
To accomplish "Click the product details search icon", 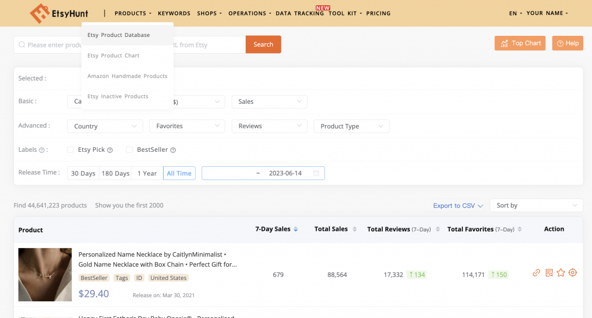I will coord(549,273).
